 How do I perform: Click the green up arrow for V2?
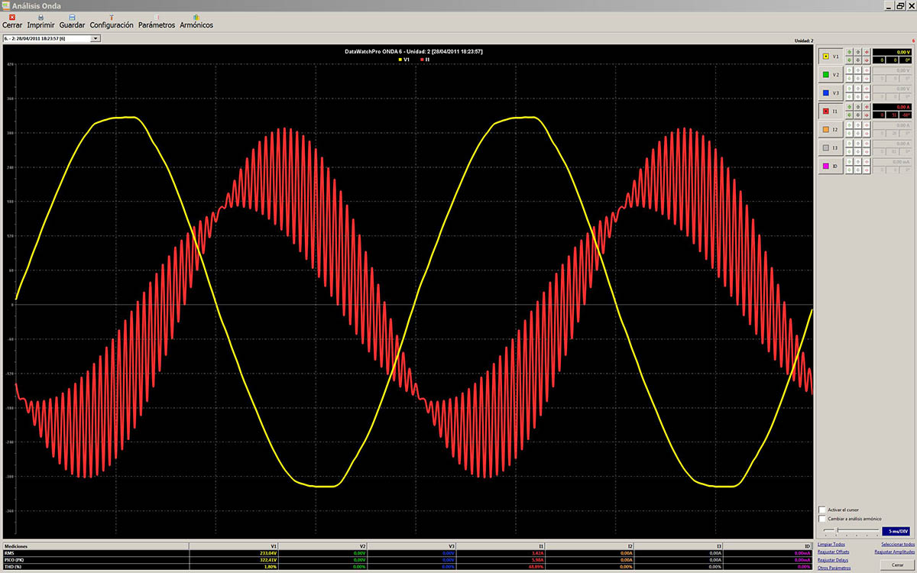click(x=849, y=70)
